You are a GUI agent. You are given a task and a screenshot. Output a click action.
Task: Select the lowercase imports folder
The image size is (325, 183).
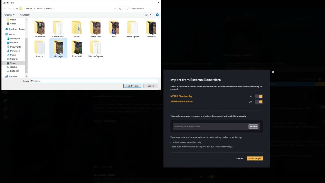pyautogui.click(x=40, y=49)
